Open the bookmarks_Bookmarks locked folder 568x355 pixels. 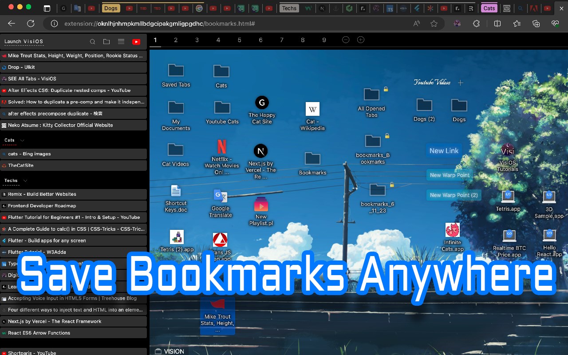(x=373, y=149)
